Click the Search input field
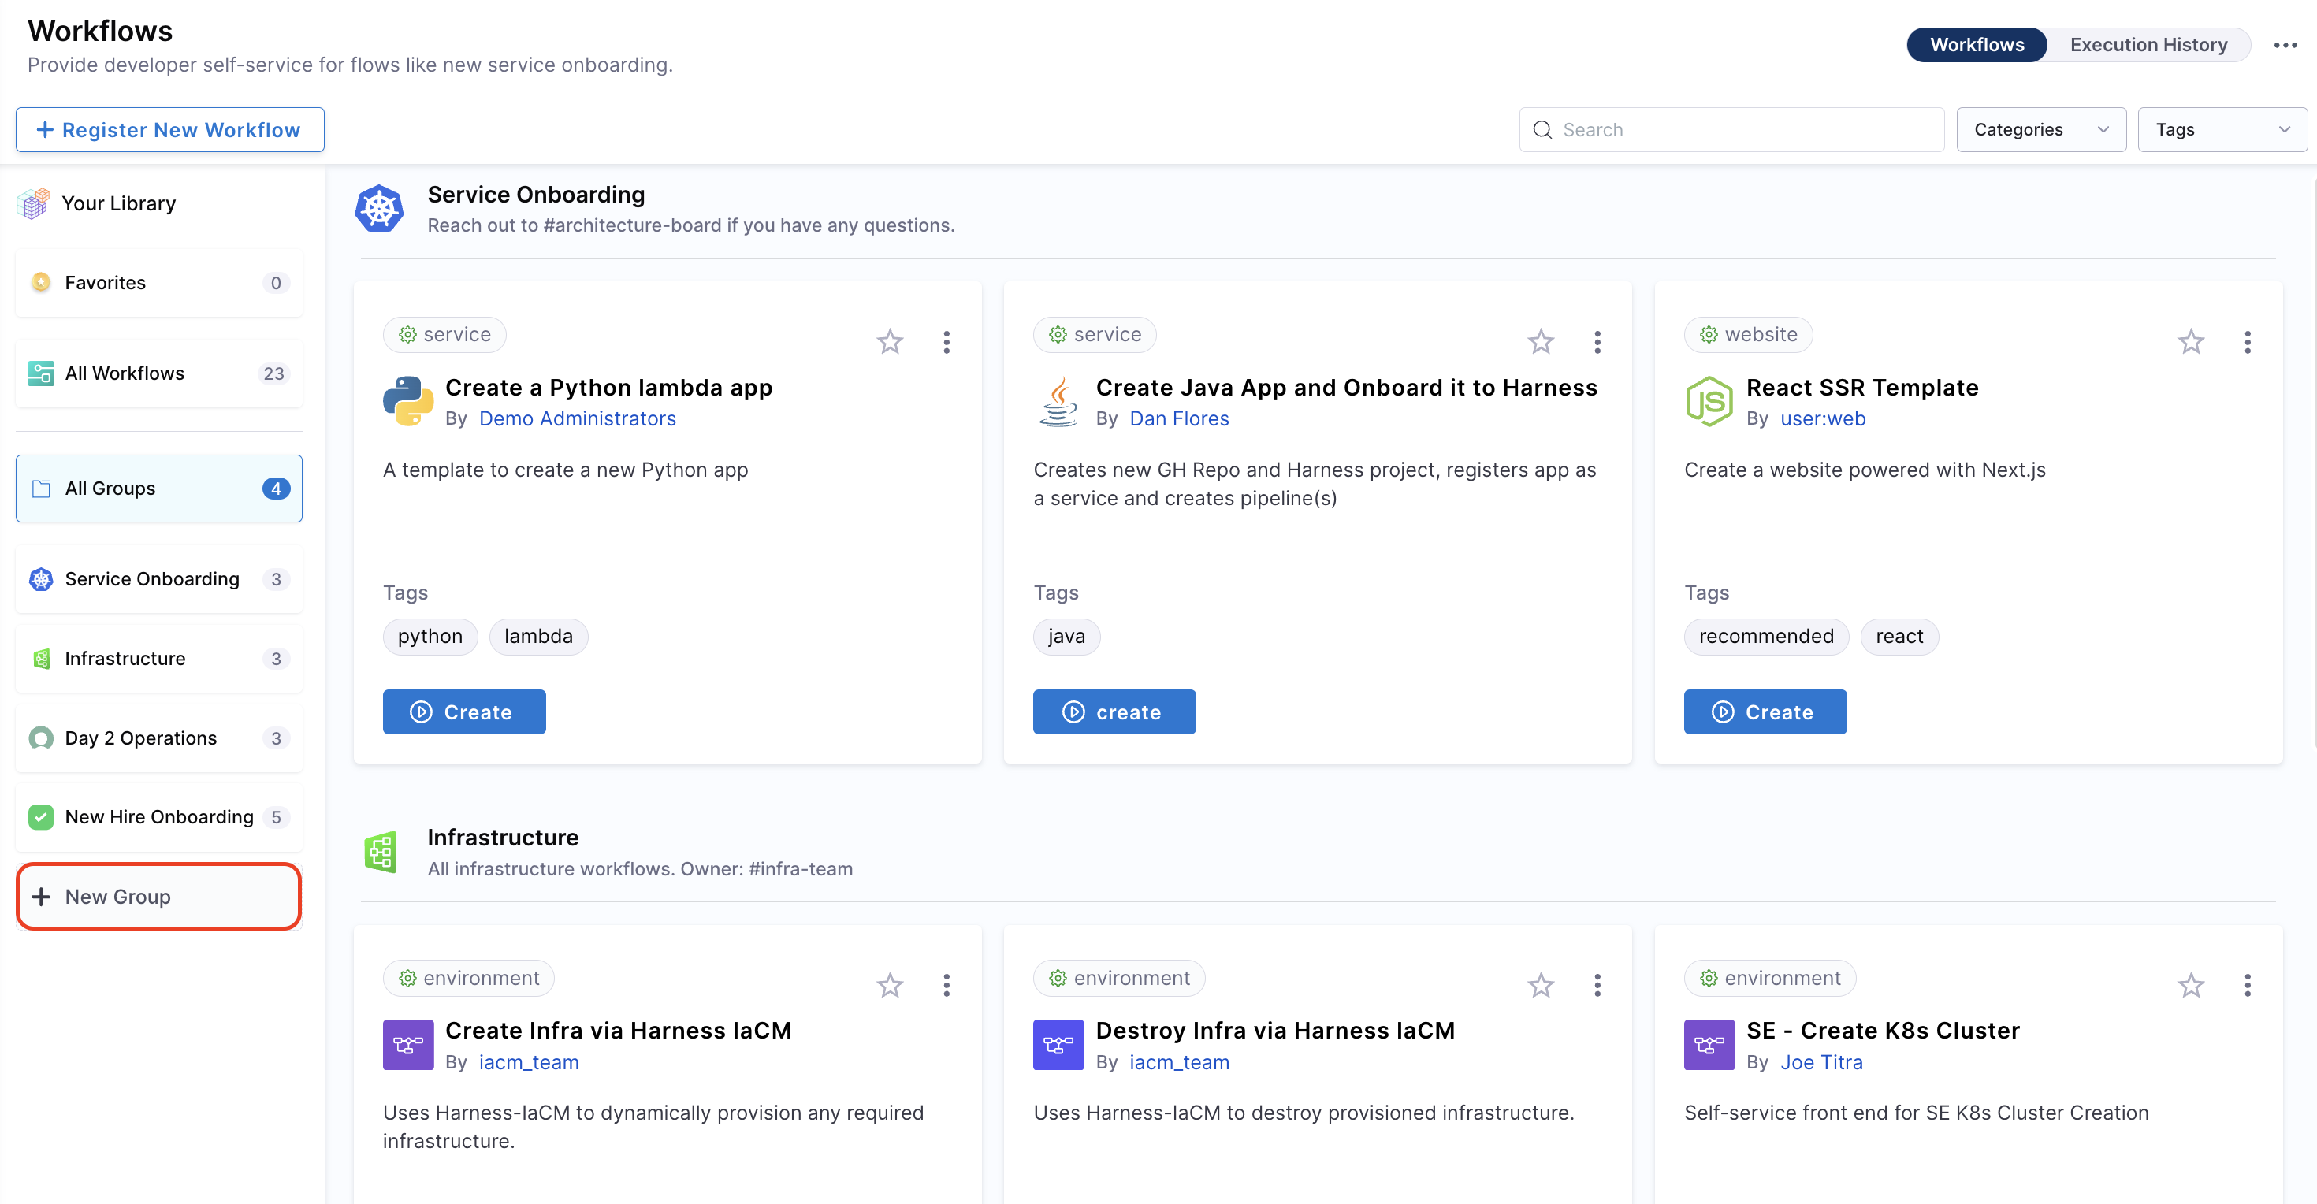This screenshot has width=2317, height=1204. tap(1745, 129)
